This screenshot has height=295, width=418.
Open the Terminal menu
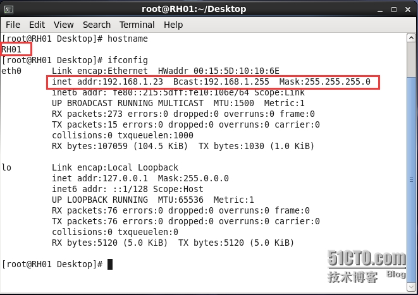[x=137, y=25]
